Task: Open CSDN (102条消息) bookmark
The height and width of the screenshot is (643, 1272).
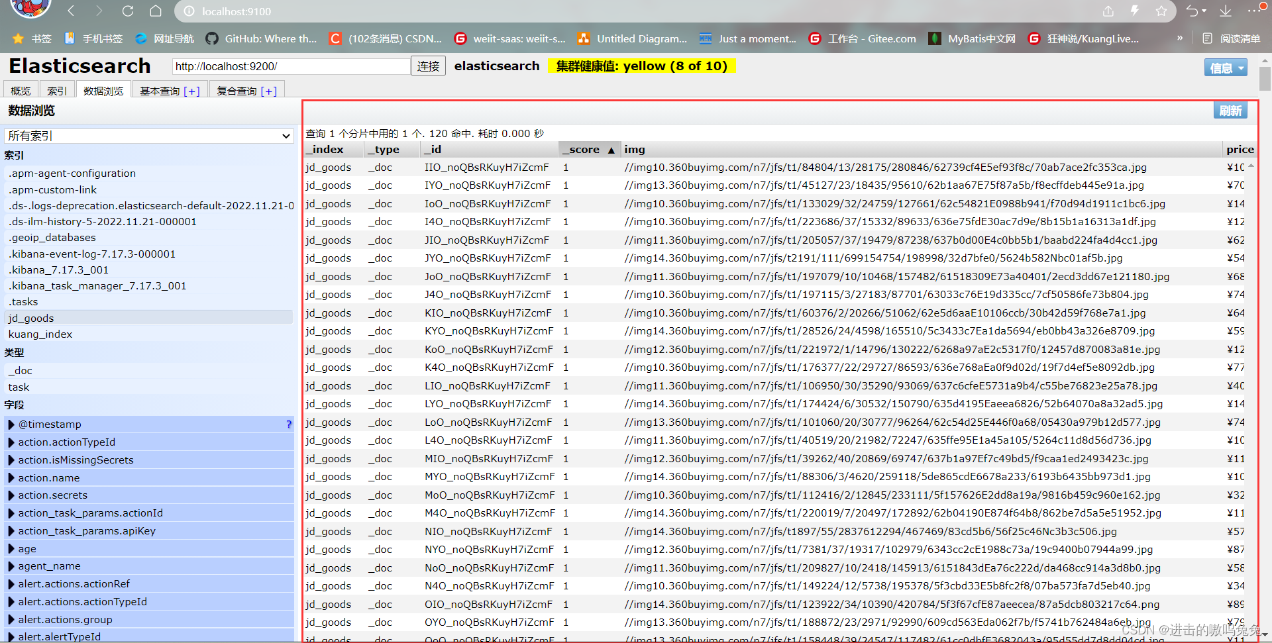Action: tap(386, 38)
